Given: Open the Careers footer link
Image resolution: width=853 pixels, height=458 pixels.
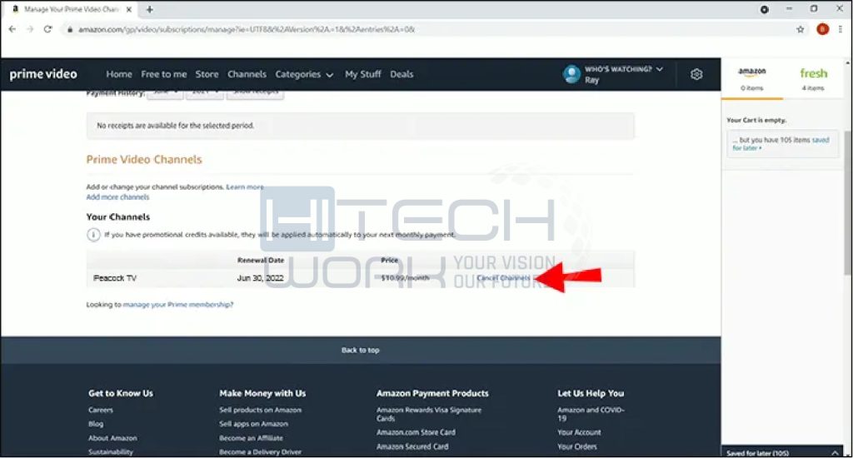Looking at the screenshot, I should pos(101,410).
